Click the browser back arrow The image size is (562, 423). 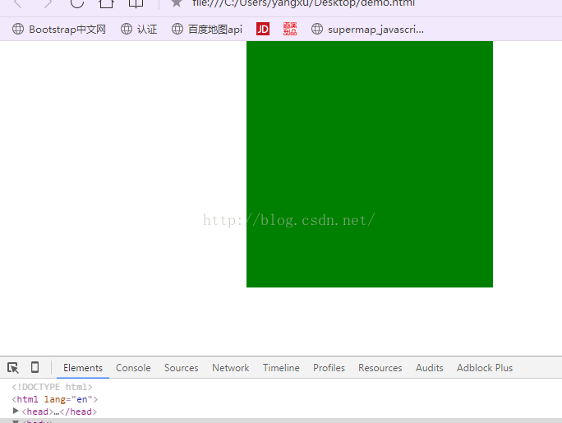(17, 3)
